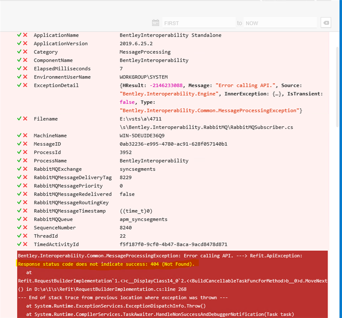The height and width of the screenshot is (318, 342).
Task: Click the highlighted 404 Not Found error line
Action: tap(106, 264)
